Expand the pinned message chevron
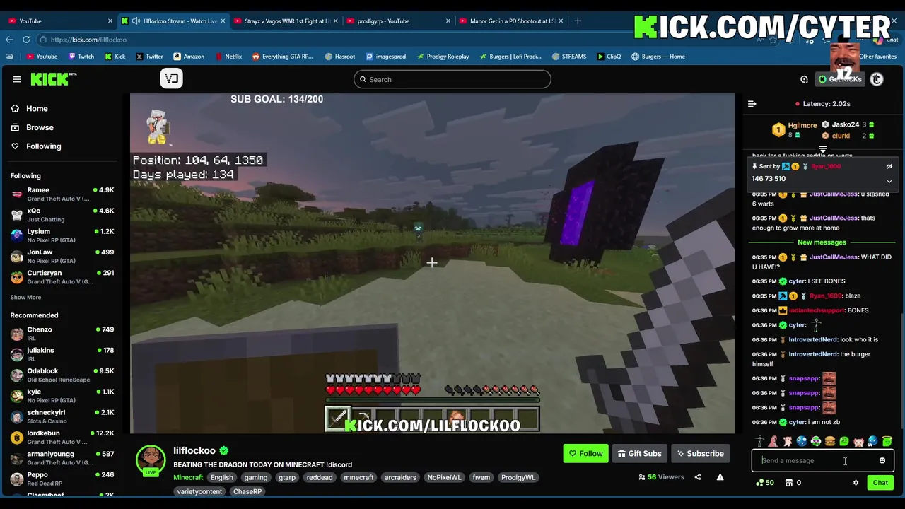Image resolution: width=905 pixels, height=509 pixels. point(889,181)
